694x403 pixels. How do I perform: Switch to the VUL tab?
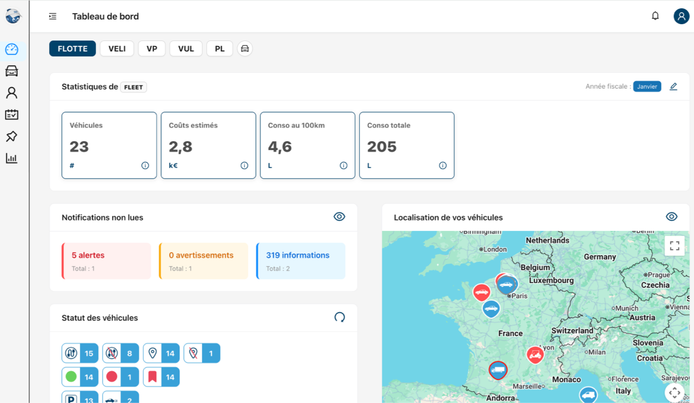pyautogui.click(x=186, y=49)
